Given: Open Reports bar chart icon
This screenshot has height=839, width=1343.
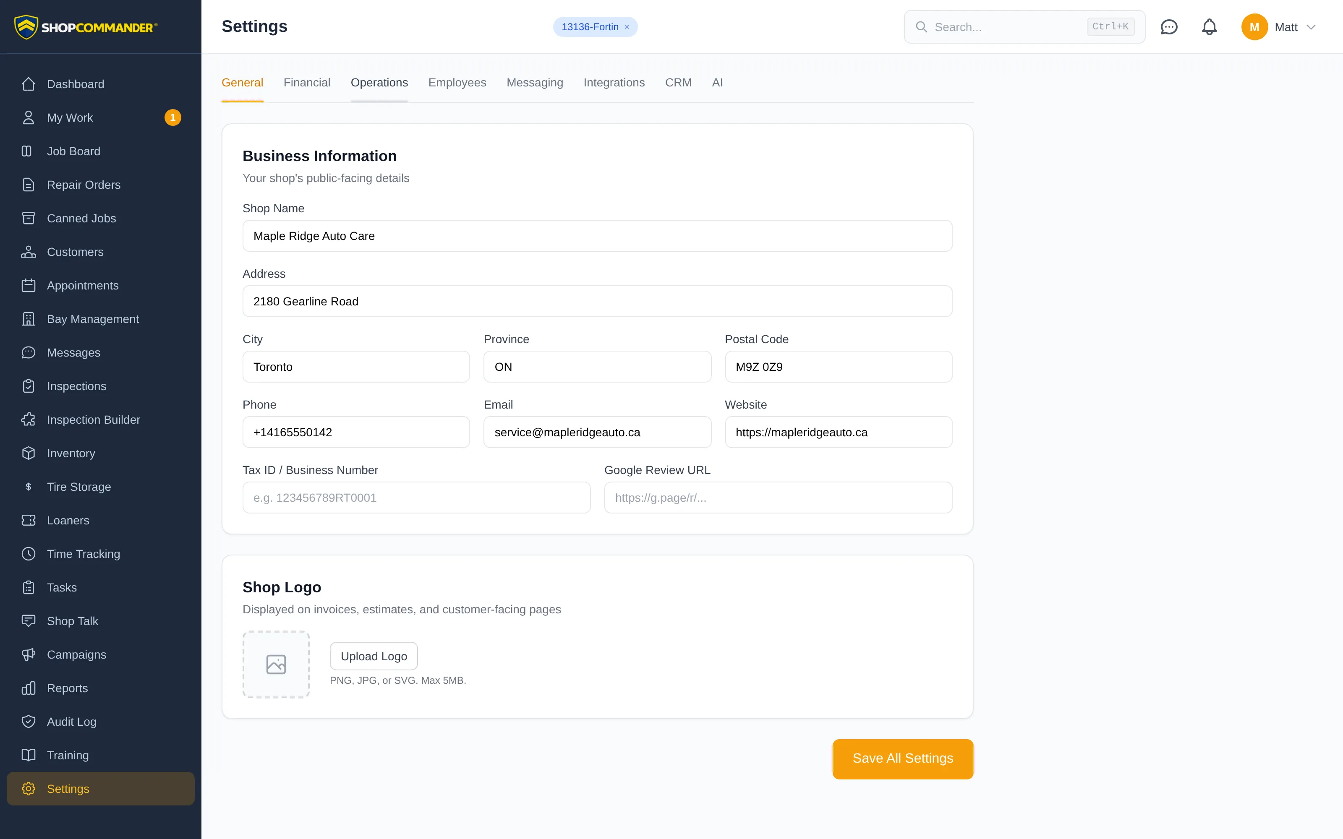Looking at the screenshot, I should [28, 689].
